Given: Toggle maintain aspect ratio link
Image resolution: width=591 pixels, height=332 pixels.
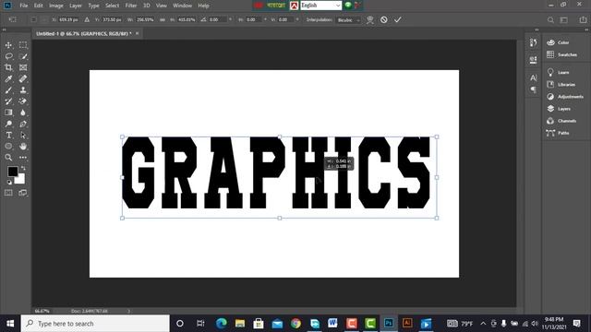Looking at the screenshot, I should point(163,19).
